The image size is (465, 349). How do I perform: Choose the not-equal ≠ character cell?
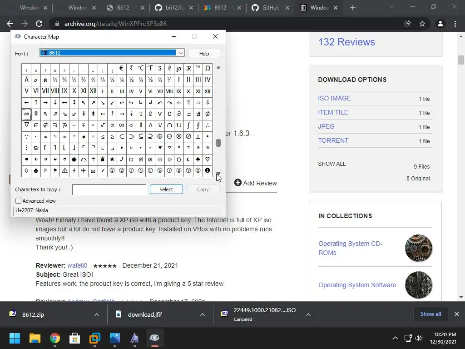(84, 137)
